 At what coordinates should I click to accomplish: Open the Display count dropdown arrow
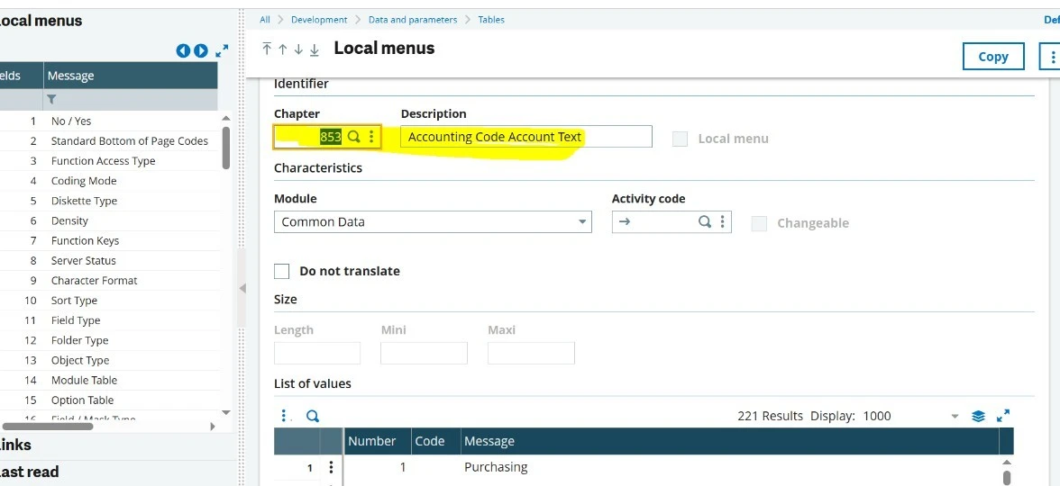[955, 417]
